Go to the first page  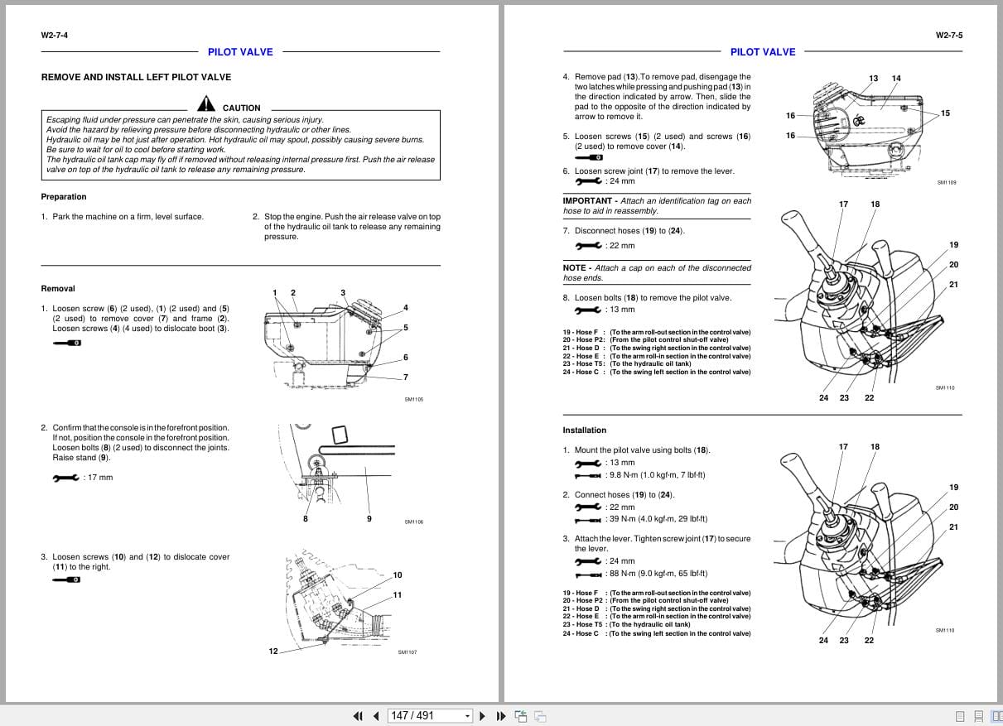coord(358,716)
